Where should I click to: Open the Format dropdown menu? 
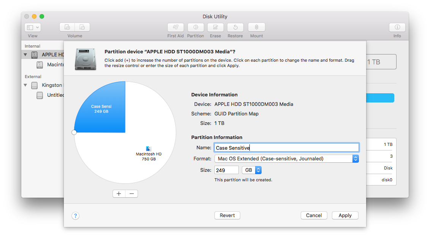tap(287, 158)
